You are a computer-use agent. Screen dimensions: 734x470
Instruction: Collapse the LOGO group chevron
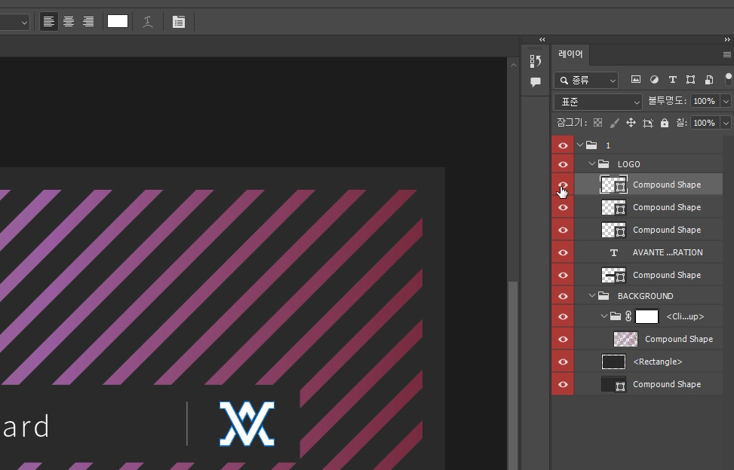point(592,164)
